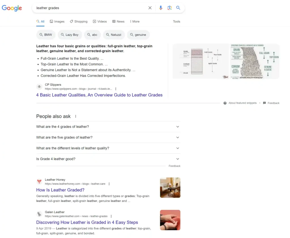This screenshot has height=238, width=290.
Task: Select the All tab
Action: click(40, 22)
